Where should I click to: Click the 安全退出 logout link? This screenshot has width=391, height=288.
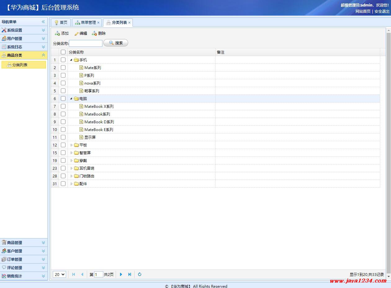tap(382, 11)
